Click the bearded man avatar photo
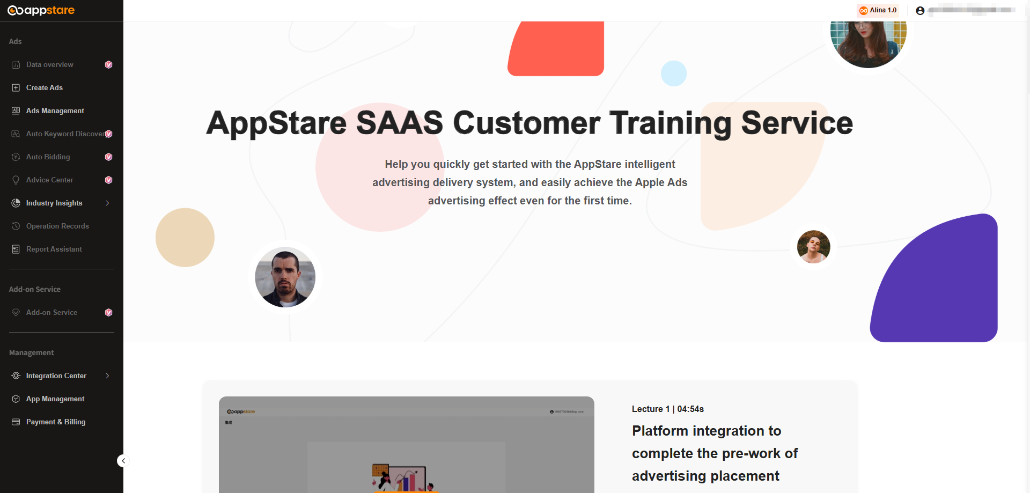Screen dimensions: 1030x493 click(x=285, y=277)
